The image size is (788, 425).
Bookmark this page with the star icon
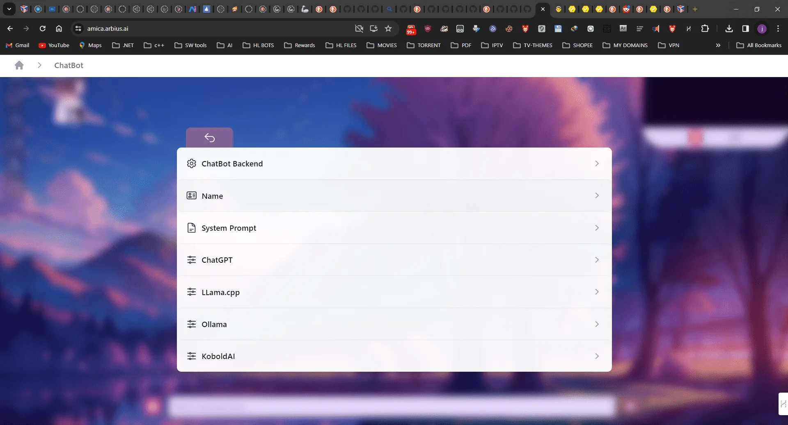coord(388,28)
